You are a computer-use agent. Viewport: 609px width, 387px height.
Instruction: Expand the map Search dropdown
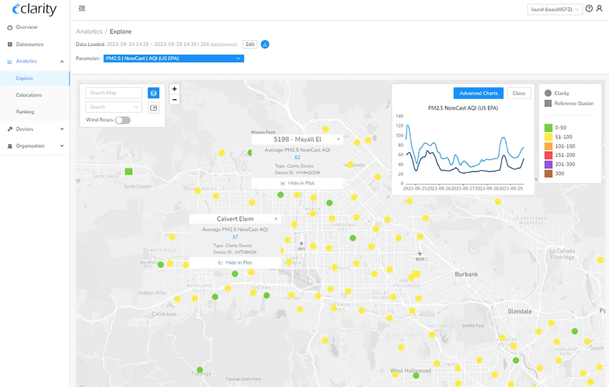click(113, 106)
